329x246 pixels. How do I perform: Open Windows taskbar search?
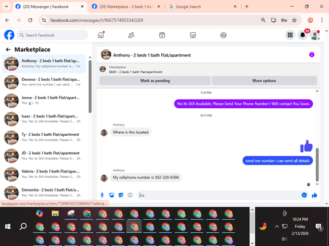23,226
